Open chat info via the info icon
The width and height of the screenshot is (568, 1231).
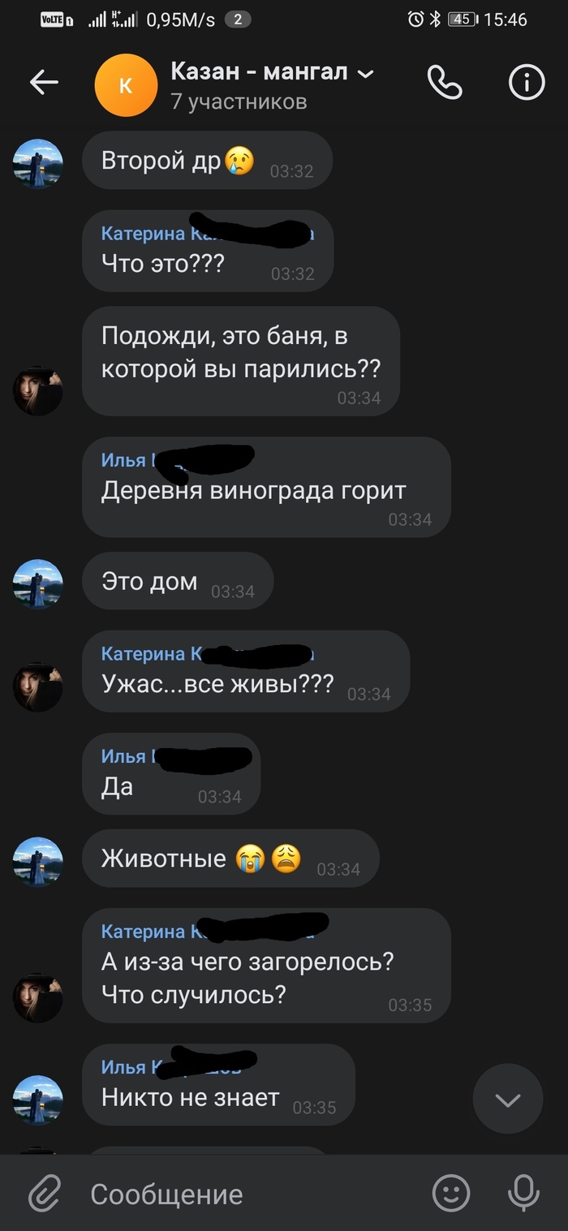point(527,82)
